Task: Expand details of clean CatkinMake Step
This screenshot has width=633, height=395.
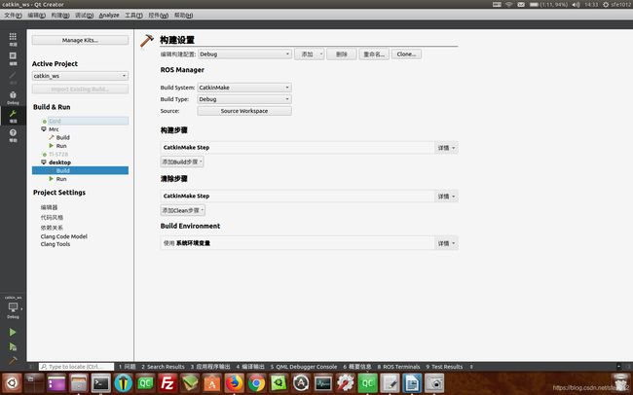Action: [x=446, y=197]
